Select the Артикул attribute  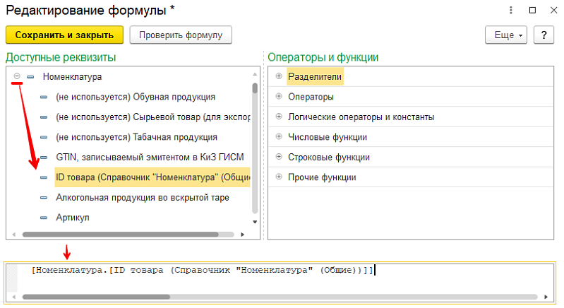point(73,218)
